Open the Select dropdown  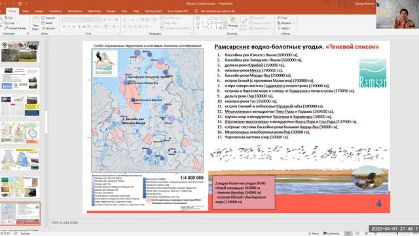click(x=284, y=28)
